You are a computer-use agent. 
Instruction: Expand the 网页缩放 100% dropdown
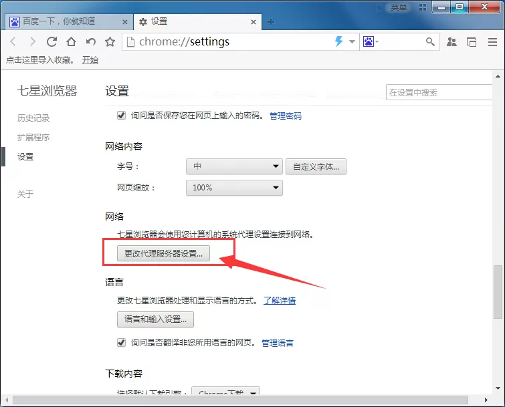pyautogui.click(x=234, y=188)
